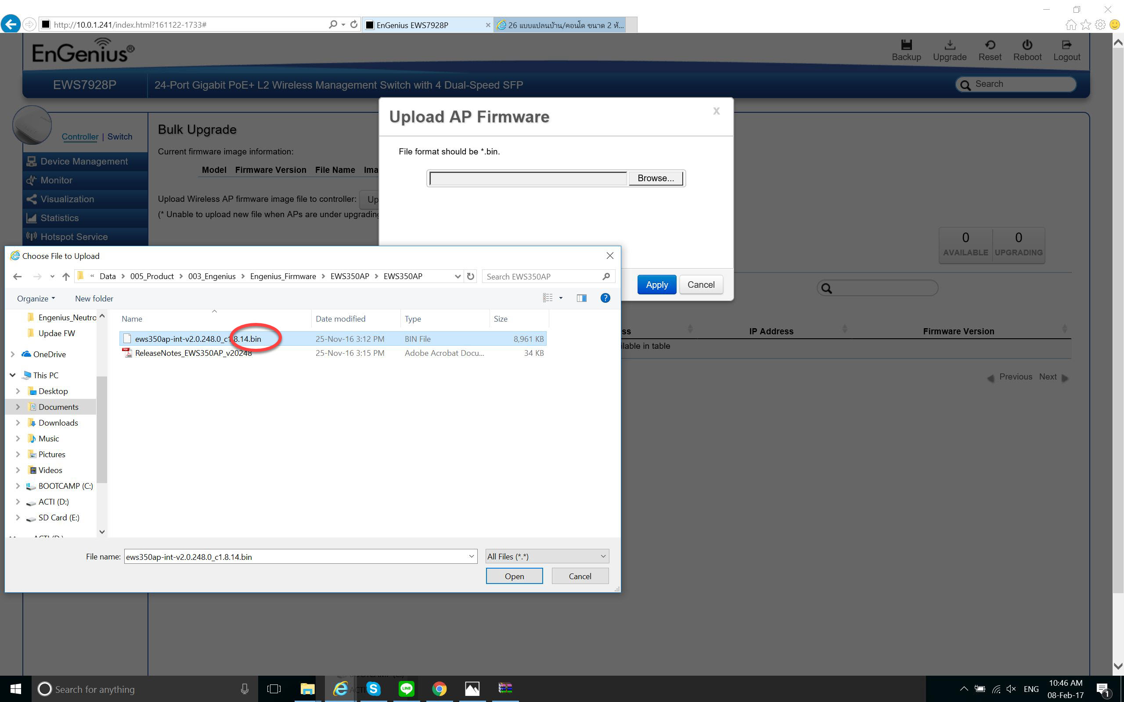Open file dialog Help question mark icon
This screenshot has width=1124, height=702.
(605, 298)
